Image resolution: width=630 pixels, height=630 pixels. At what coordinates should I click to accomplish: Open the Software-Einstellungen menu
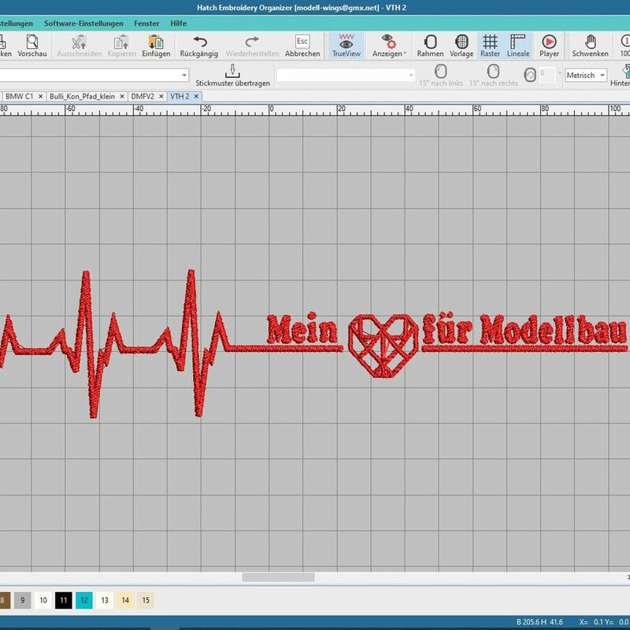[x=83, y=24]
